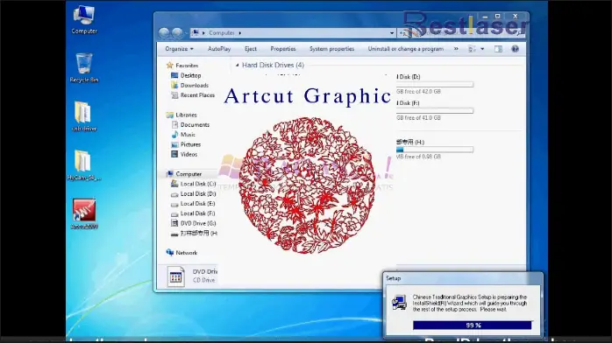The image size is (612, 343).
Task: Click the change view icon
Action: coord(472,49)
